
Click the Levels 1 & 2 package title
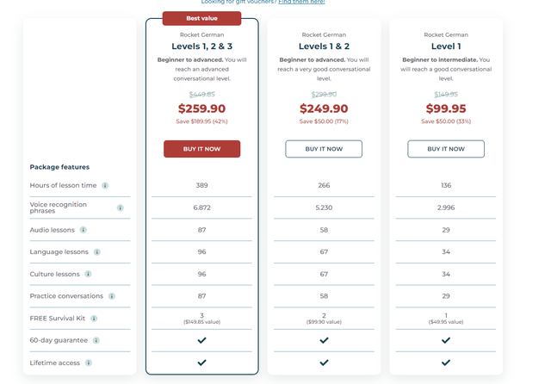(324, 46)
